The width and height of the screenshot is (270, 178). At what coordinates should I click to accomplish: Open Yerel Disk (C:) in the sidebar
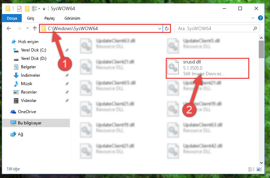pos(33,50)
